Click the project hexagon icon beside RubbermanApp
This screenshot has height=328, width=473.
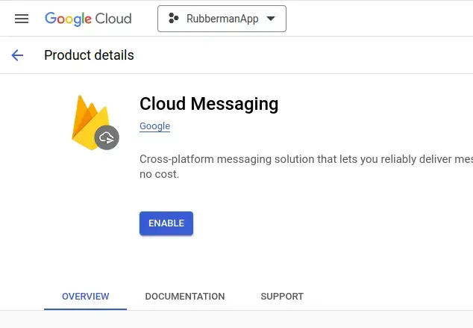173,19
